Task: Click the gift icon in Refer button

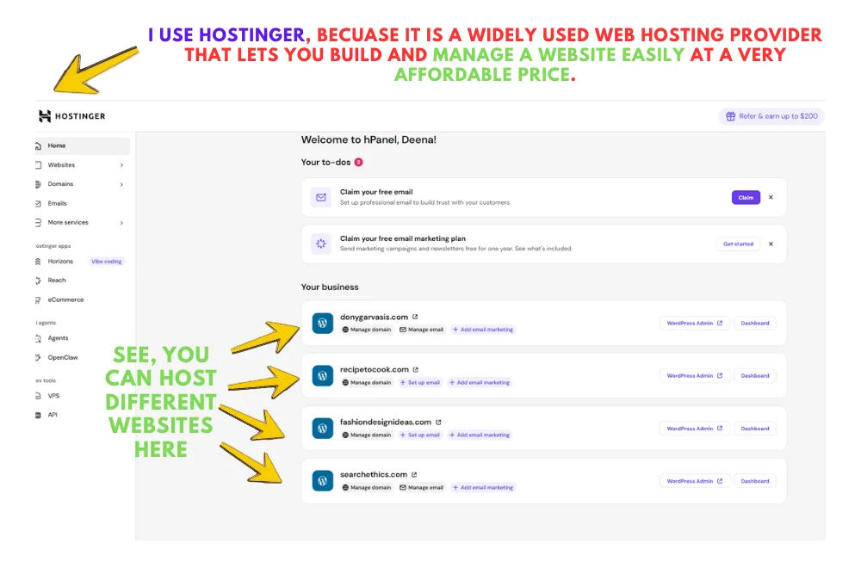Action: pos(730,116)
